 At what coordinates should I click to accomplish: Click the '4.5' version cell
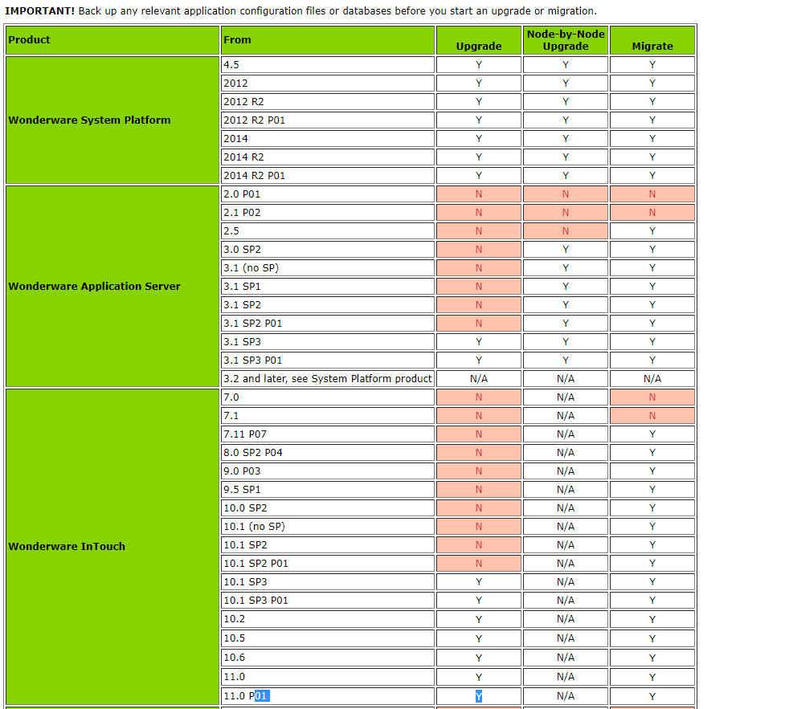point(327,64)
